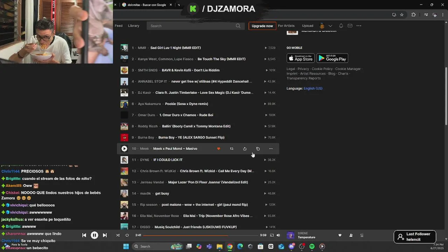Open the Temperature track artwork in player
This screenshot has height=252, width=448.
(290, 235)
